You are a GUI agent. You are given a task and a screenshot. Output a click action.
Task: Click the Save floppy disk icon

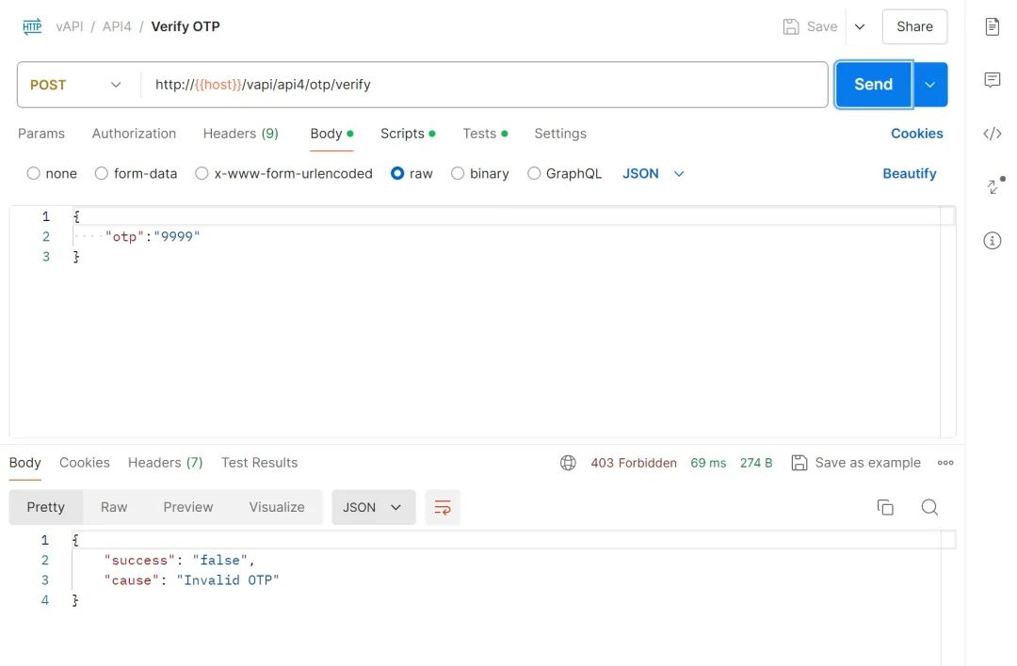click(791, 26)
